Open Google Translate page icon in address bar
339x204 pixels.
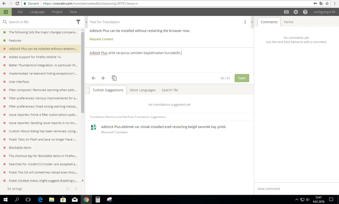(x=321, y=3)
